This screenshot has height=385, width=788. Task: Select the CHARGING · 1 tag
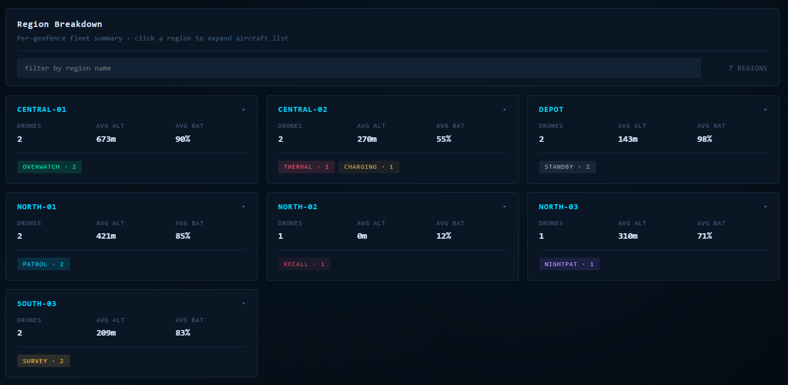(369, 167)
